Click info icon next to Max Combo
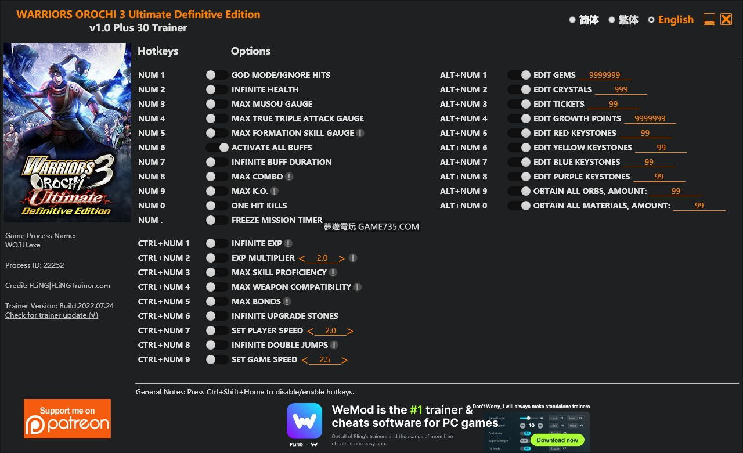 [x=289, y=177]
